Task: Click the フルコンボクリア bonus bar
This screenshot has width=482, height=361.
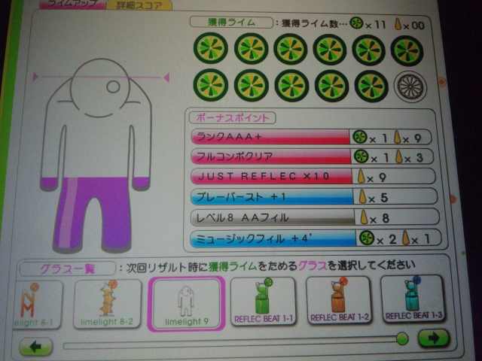Action: (x=271, y=156)
